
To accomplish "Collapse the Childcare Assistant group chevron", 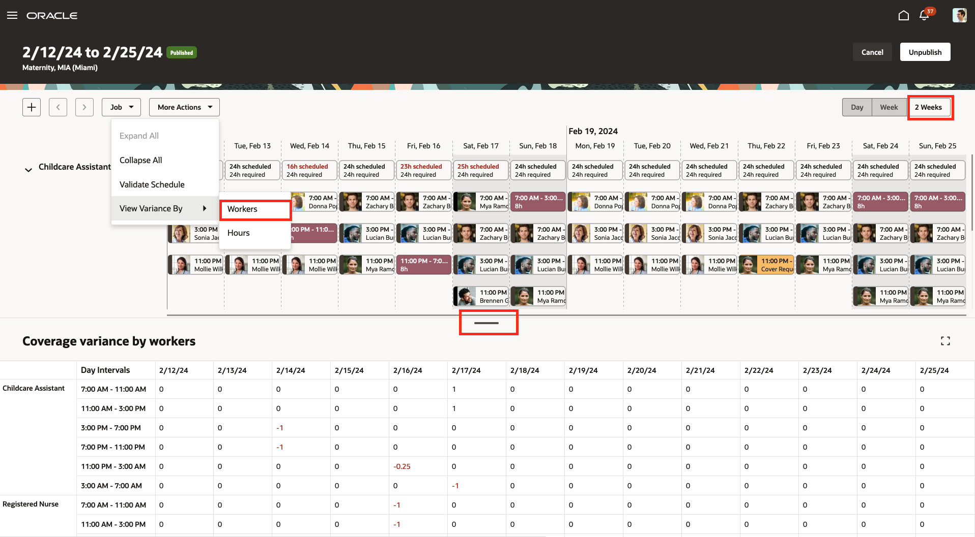I will [x=28, y=170].
